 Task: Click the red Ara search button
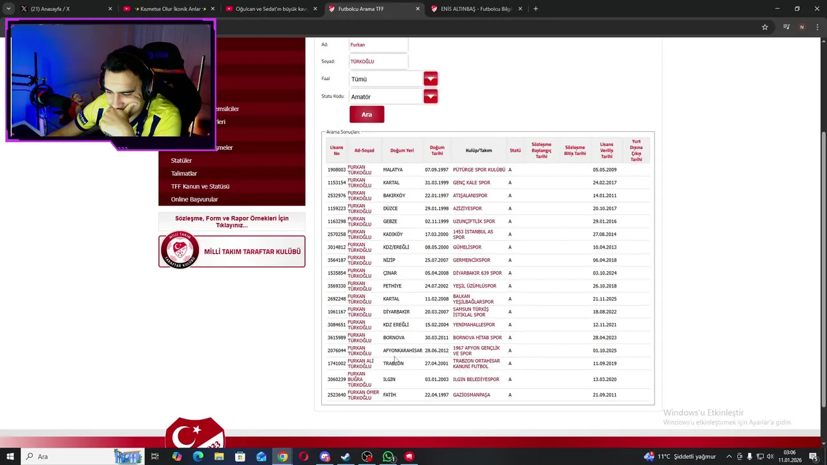pos(366,114)
